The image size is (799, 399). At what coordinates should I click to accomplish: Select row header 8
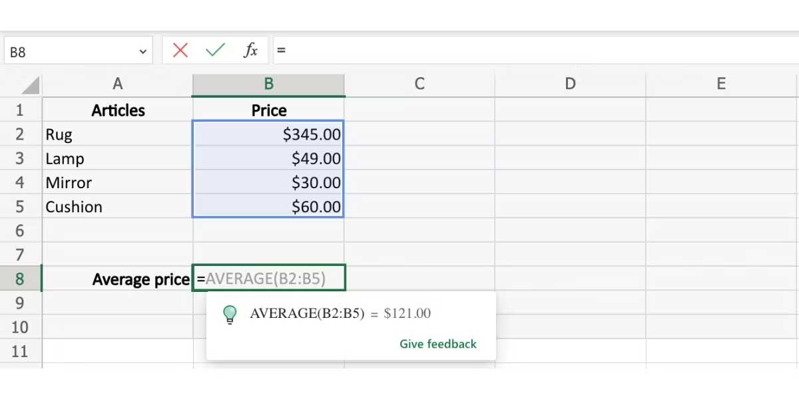coord(21,279)
